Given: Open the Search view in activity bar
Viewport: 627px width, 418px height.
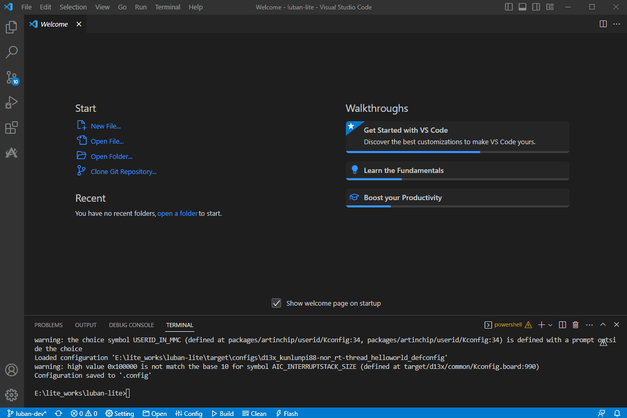Looking at the screenshot, I should 11,52.
